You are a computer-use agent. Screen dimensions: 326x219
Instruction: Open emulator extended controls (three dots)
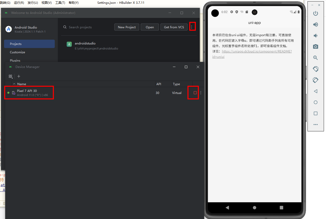(316, 125)
